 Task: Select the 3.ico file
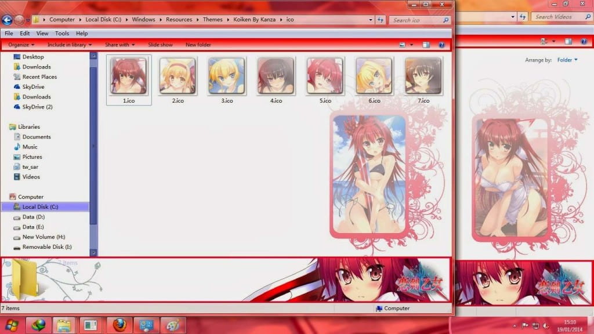pos(227,80)
